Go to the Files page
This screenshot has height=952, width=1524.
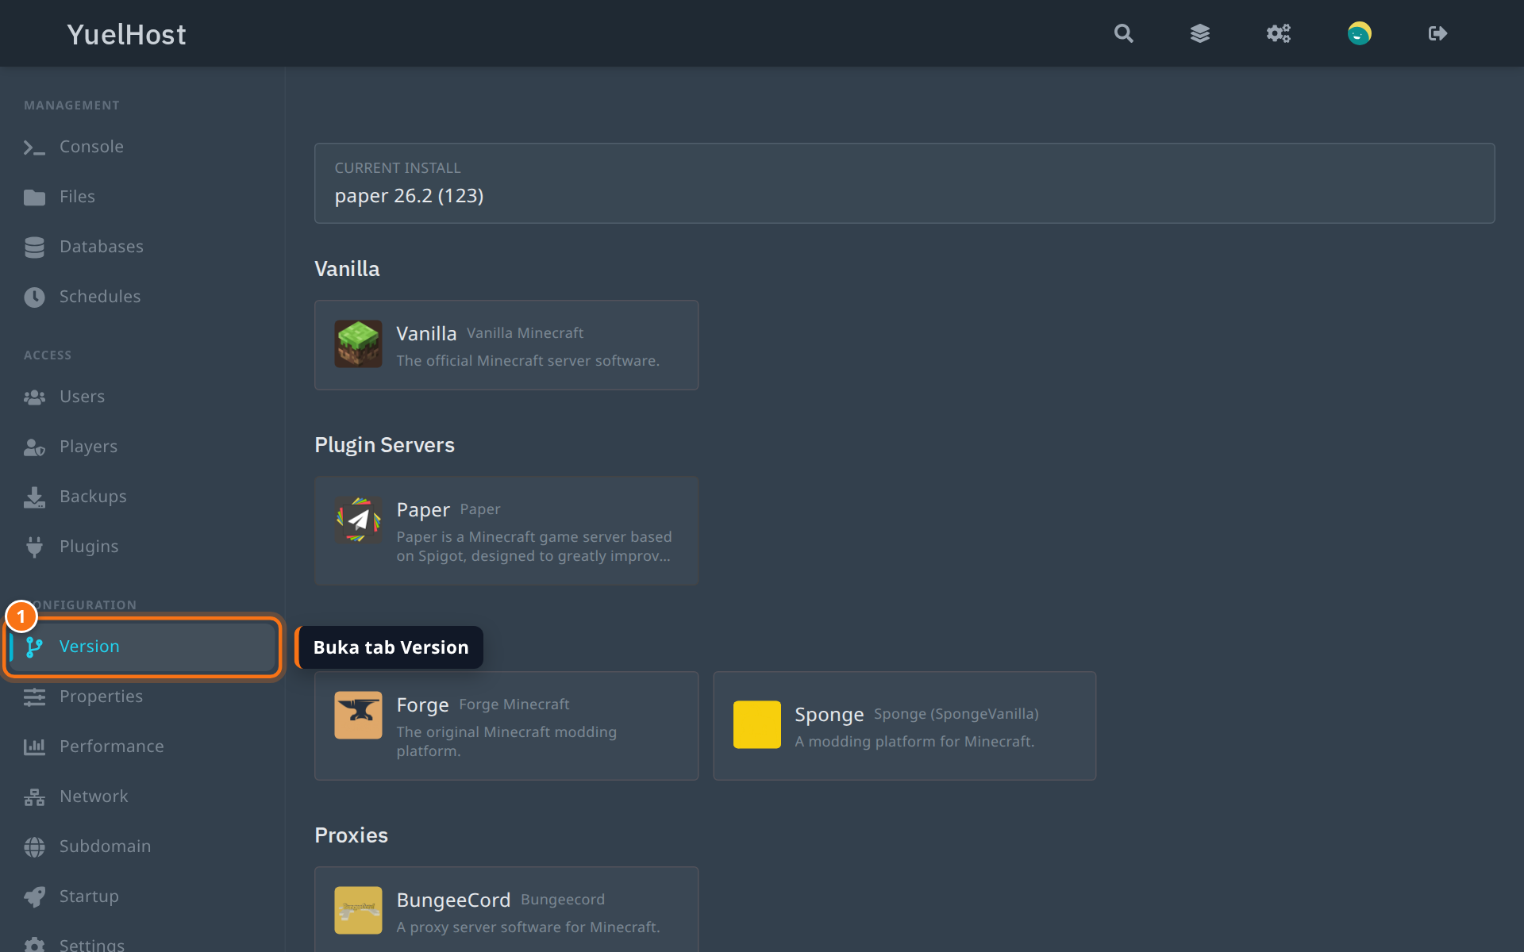pos(143,197)
